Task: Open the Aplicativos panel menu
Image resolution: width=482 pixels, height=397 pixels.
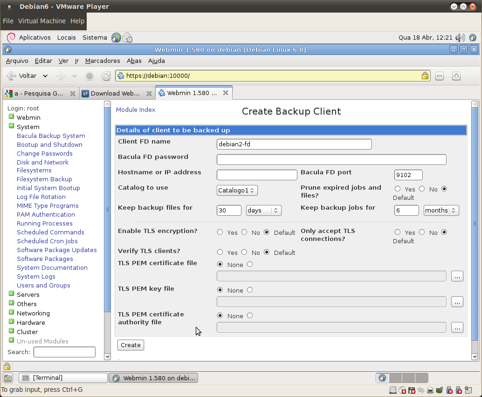Action: click(35, 37)
